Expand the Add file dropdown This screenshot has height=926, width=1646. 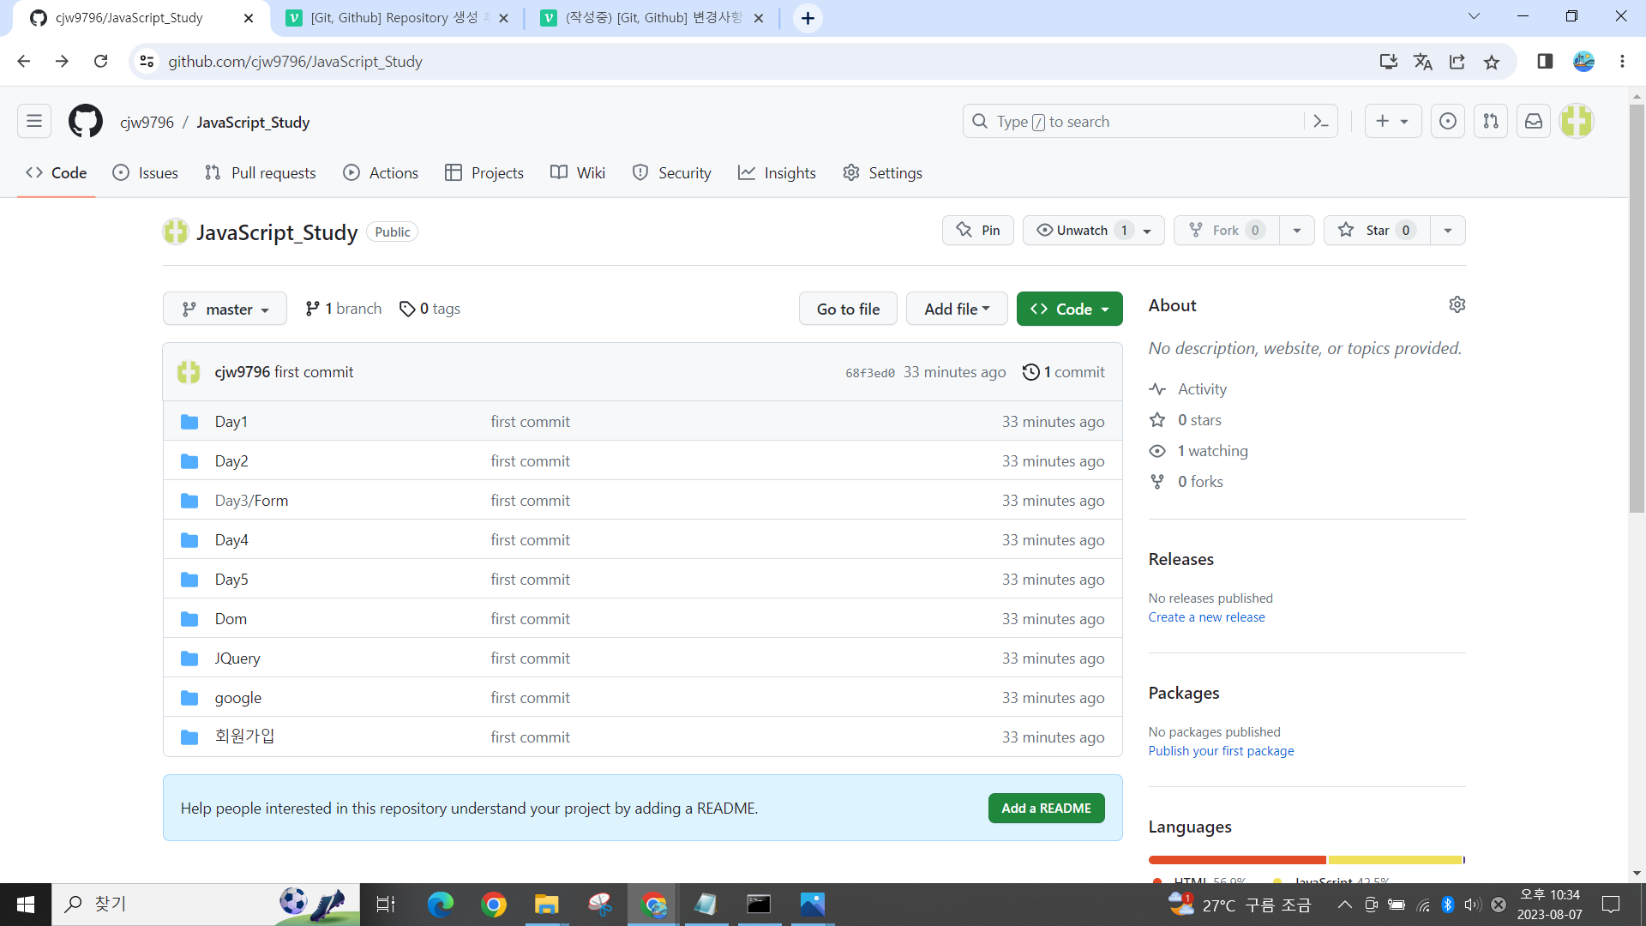click(x=957, y=309)
